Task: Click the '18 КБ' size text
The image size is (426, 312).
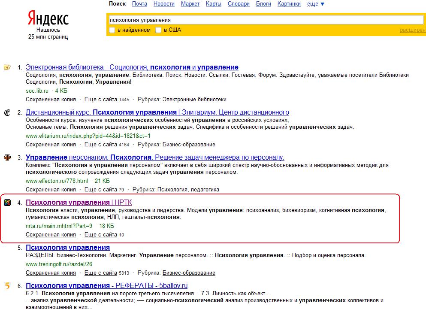Action: click(x=106, y=226)
